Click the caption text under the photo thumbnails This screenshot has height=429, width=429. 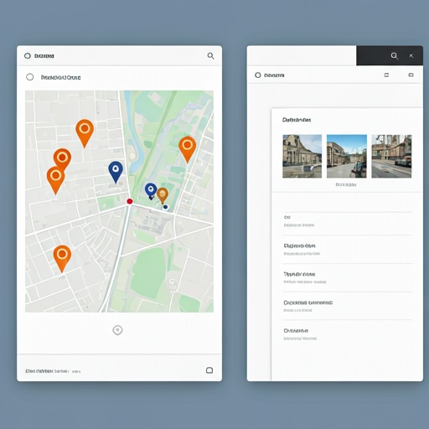(x=346, y=184)
